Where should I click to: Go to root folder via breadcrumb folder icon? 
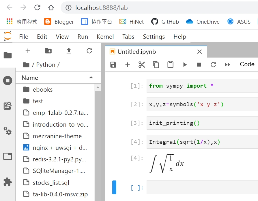(x=26, y=65)
